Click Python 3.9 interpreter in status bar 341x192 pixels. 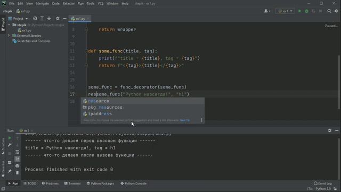coord(323,189)
